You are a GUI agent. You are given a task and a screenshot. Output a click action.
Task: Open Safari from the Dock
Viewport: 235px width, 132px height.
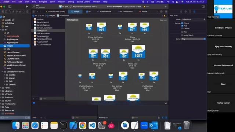tap(35, 125)
